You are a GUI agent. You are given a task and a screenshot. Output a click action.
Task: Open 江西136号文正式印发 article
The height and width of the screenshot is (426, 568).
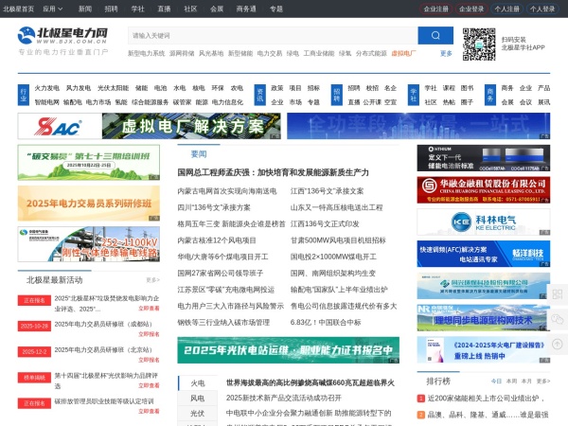click(325, 223)
